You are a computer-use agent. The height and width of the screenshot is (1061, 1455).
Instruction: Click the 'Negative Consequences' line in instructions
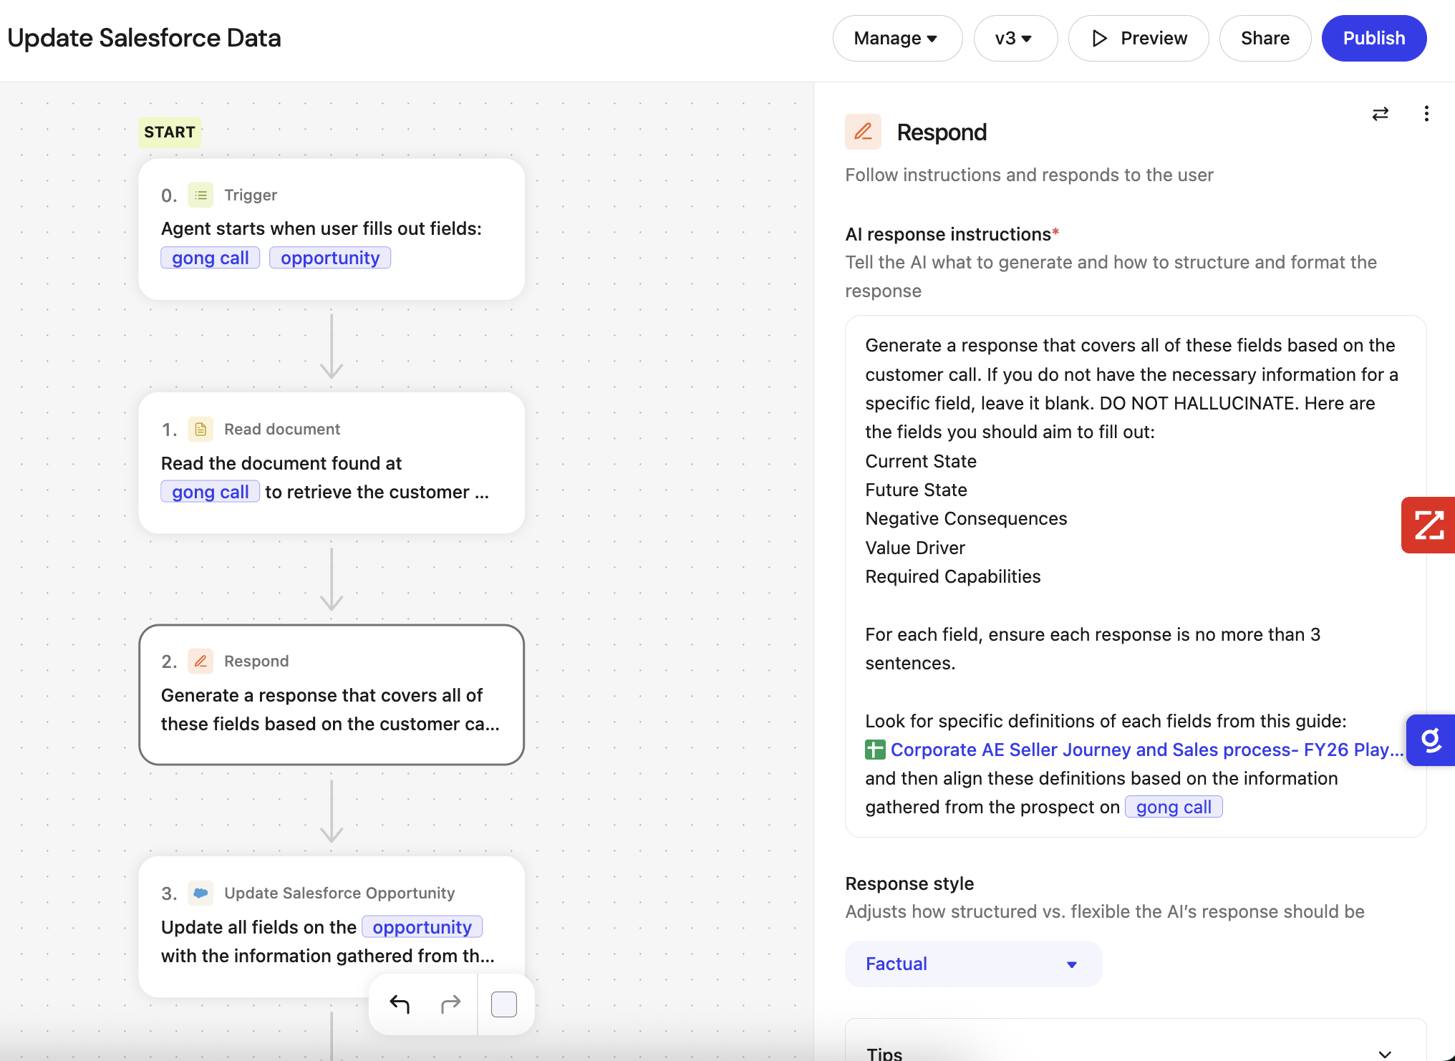coord(966,518)
